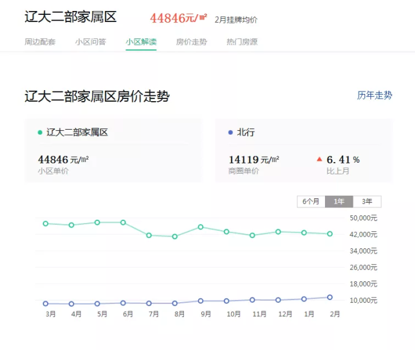The image size is (415, 350).
Task: Click the 12月 x-axis label
Action: 285,314
